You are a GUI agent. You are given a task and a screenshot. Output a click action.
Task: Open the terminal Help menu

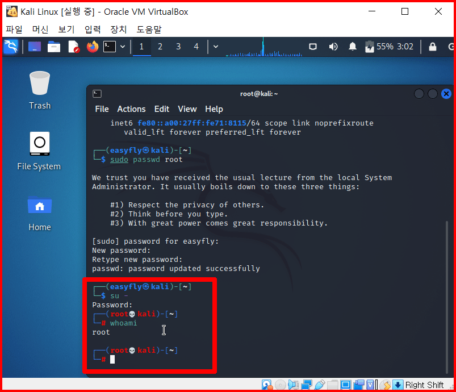click(x=214, y=109)
